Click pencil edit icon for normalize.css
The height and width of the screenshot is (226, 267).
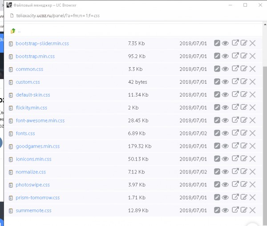pos(217,172)
